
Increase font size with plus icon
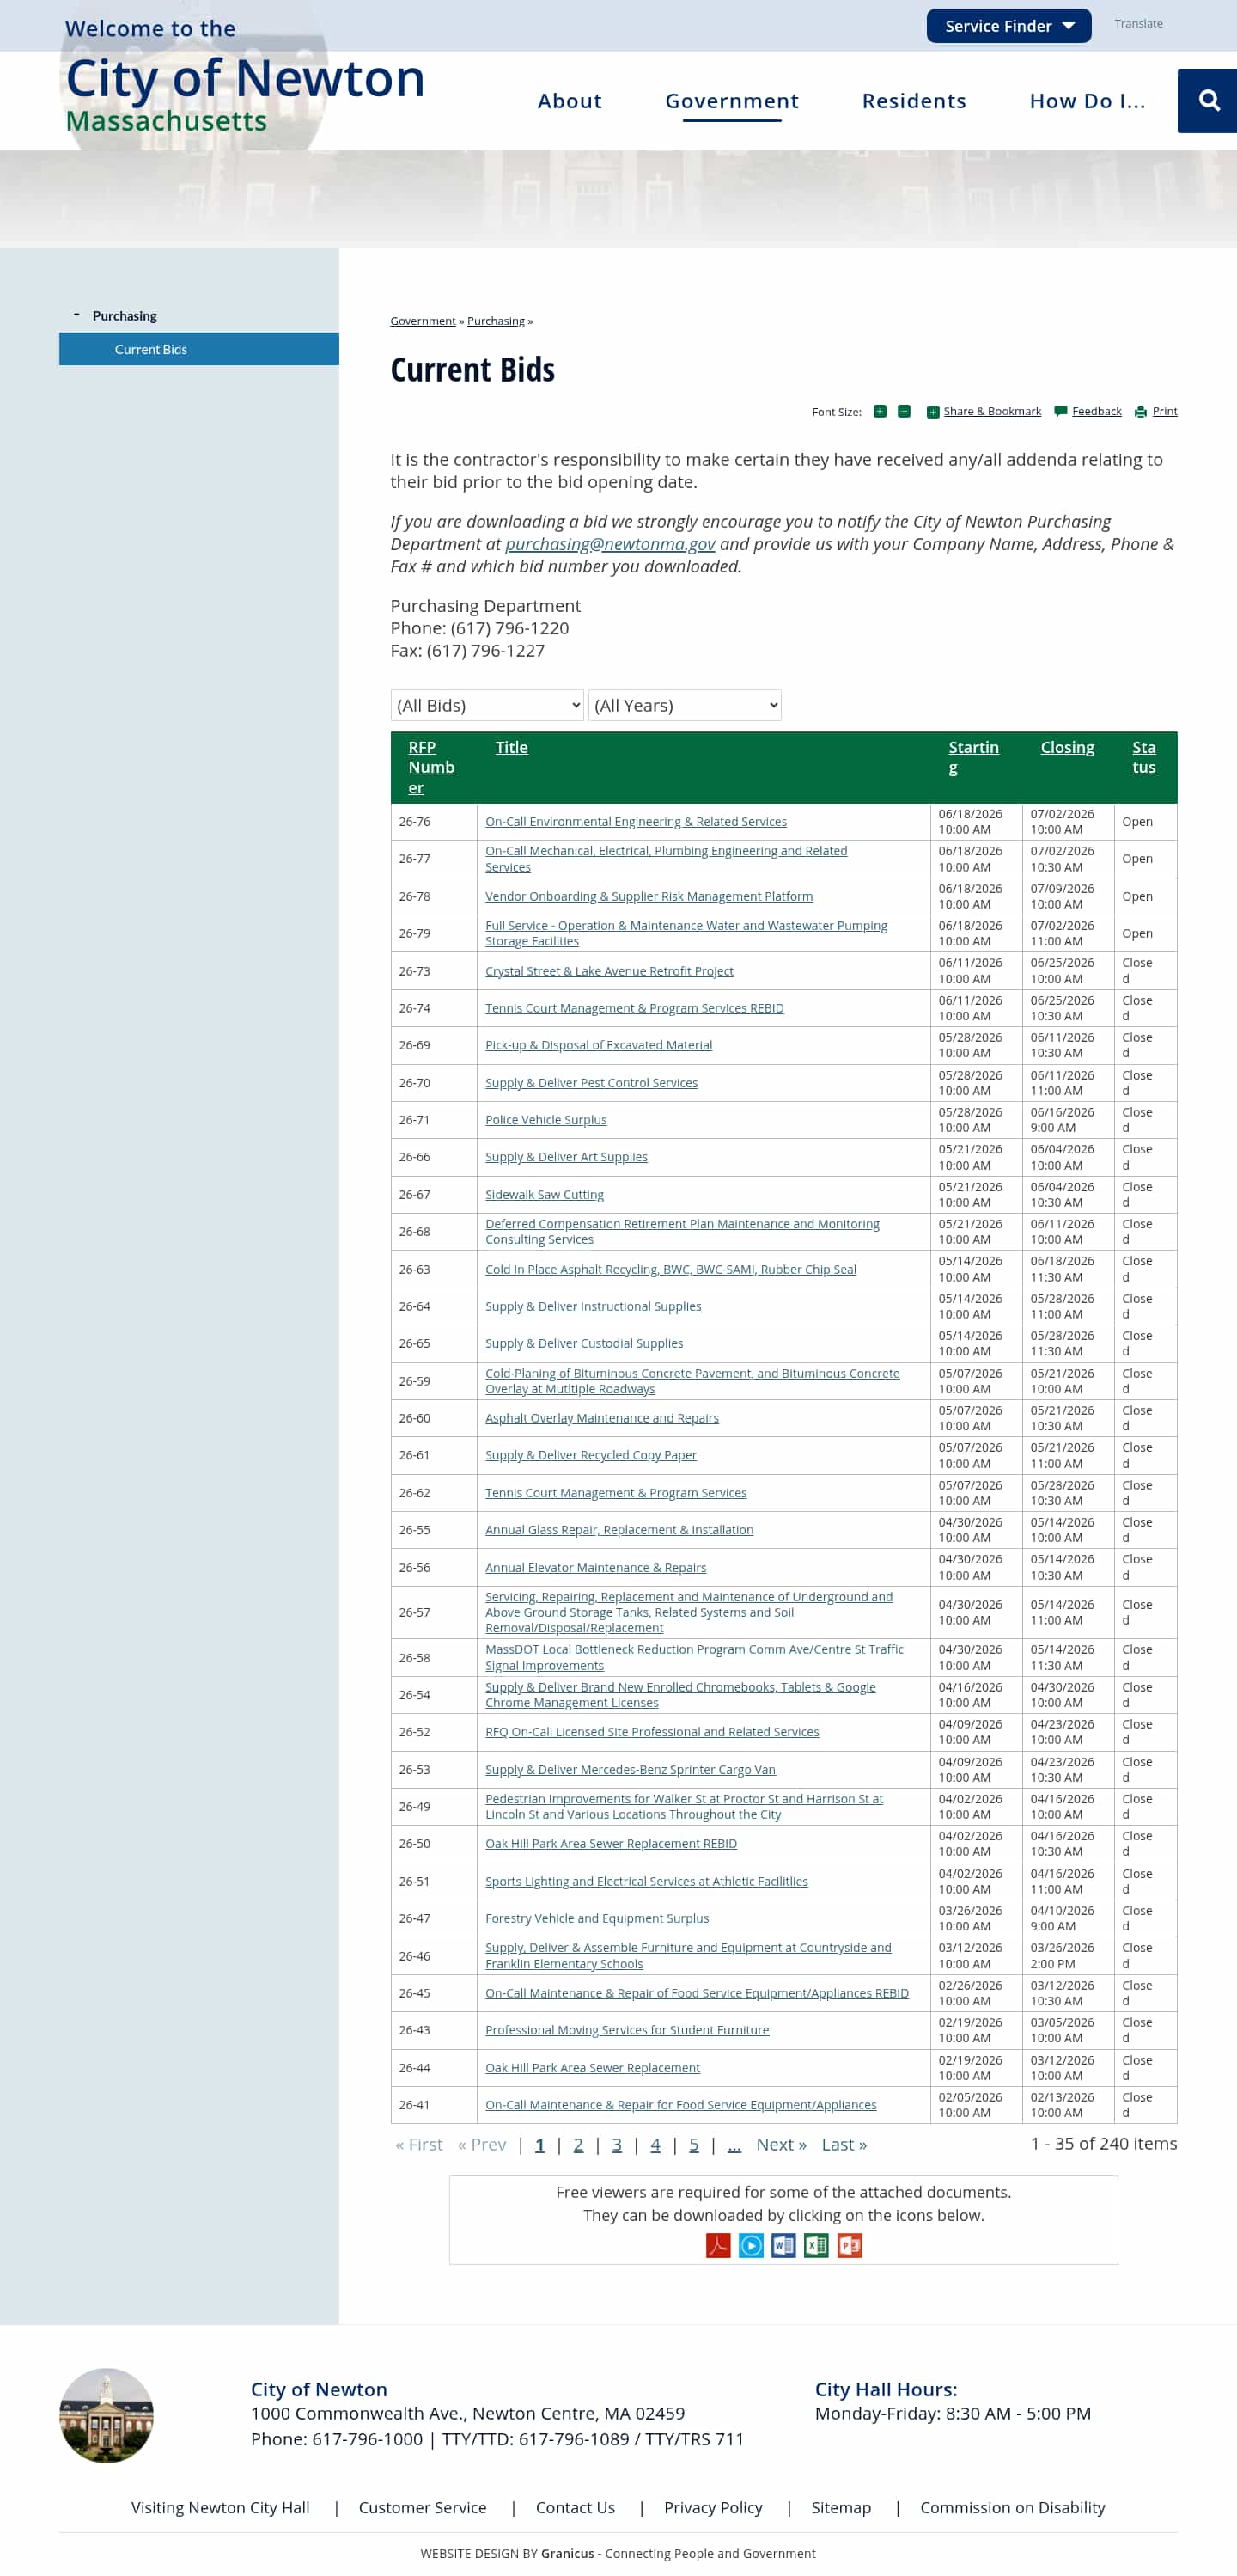point(880,412)
